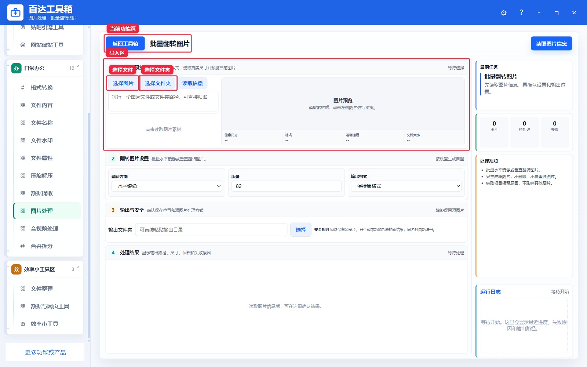Click the 运行日志 heading
Screen dimensions: 587x367
[x=491, y=292]
